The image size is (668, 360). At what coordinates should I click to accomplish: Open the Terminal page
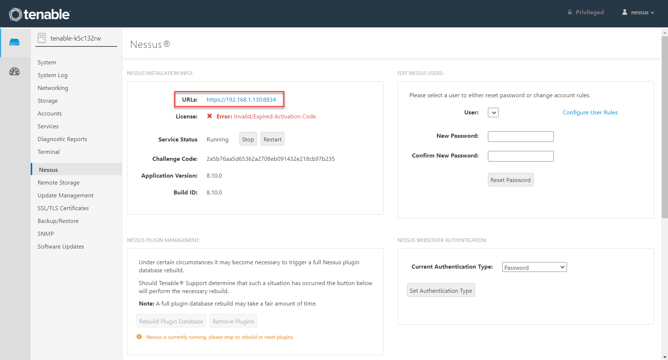pos(49,152)
